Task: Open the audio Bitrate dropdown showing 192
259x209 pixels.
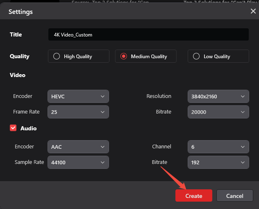Action: (x=218, y=162)
